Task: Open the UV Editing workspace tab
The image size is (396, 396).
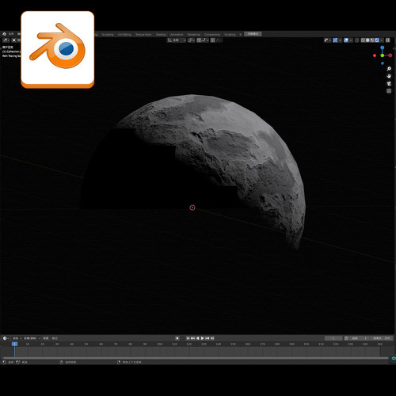Action: pyautogui.click(x=124, y=35)
